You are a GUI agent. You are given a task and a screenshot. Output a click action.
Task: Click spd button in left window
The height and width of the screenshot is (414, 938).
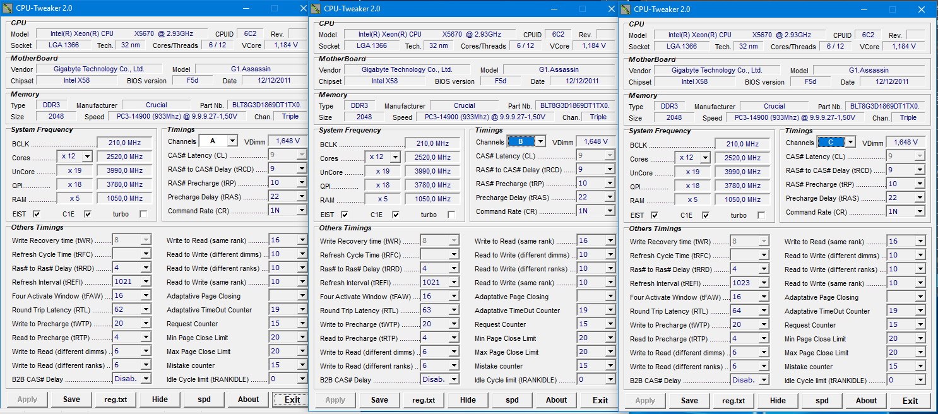[x=204, y=399]
